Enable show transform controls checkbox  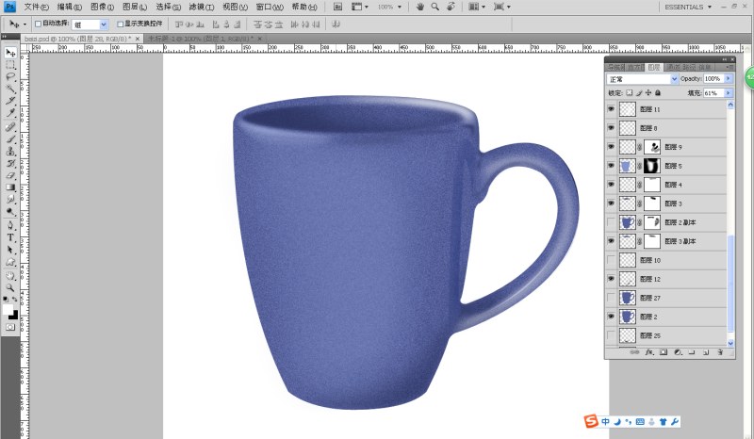click(121, 24)
